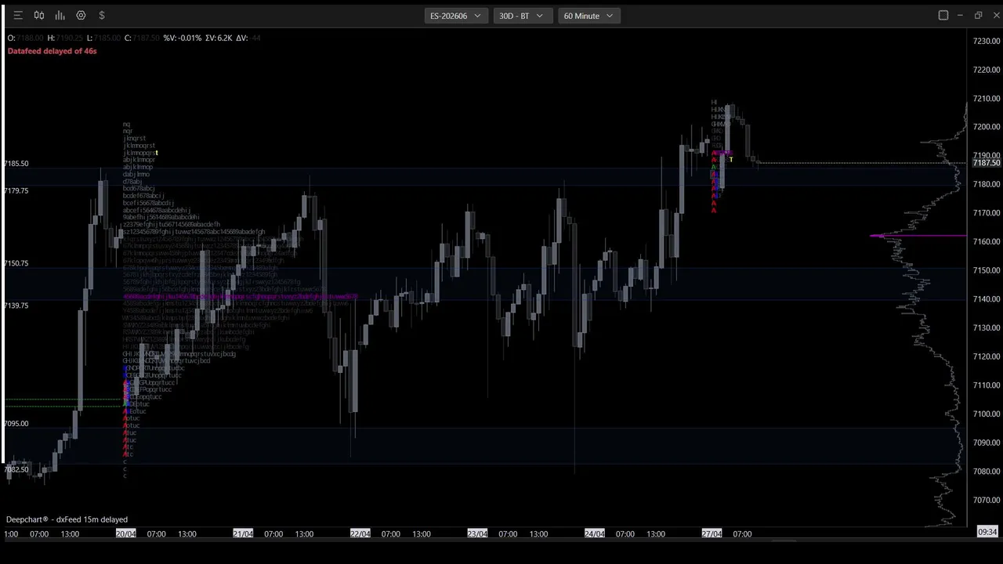Click the 7095.00 level label on left
This screenshot has width=1003, height=564.
coord(16,424)
